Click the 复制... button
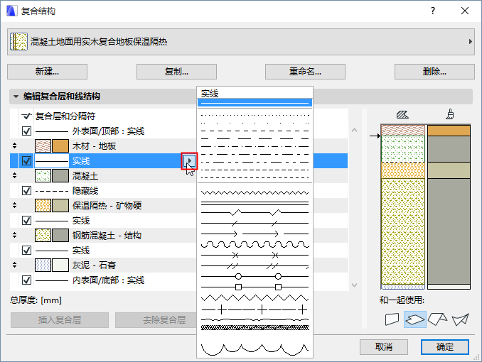This screenshot has width=482, height=362. 176,72
